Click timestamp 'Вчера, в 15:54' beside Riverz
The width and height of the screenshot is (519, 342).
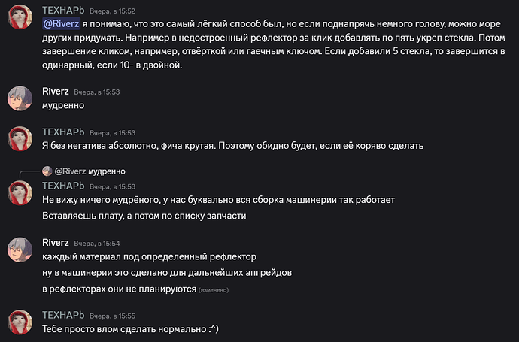96,244
